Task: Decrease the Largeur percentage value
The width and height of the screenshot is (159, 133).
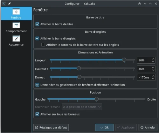Action: pyautogui.click(x=153, y=61)
